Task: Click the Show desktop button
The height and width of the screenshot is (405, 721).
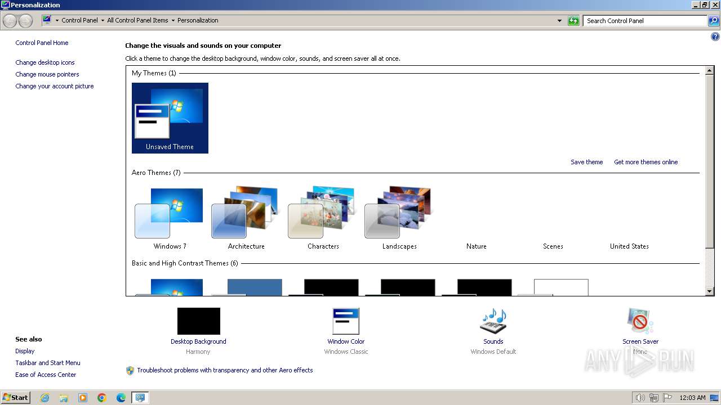Action: coord(715,398)
